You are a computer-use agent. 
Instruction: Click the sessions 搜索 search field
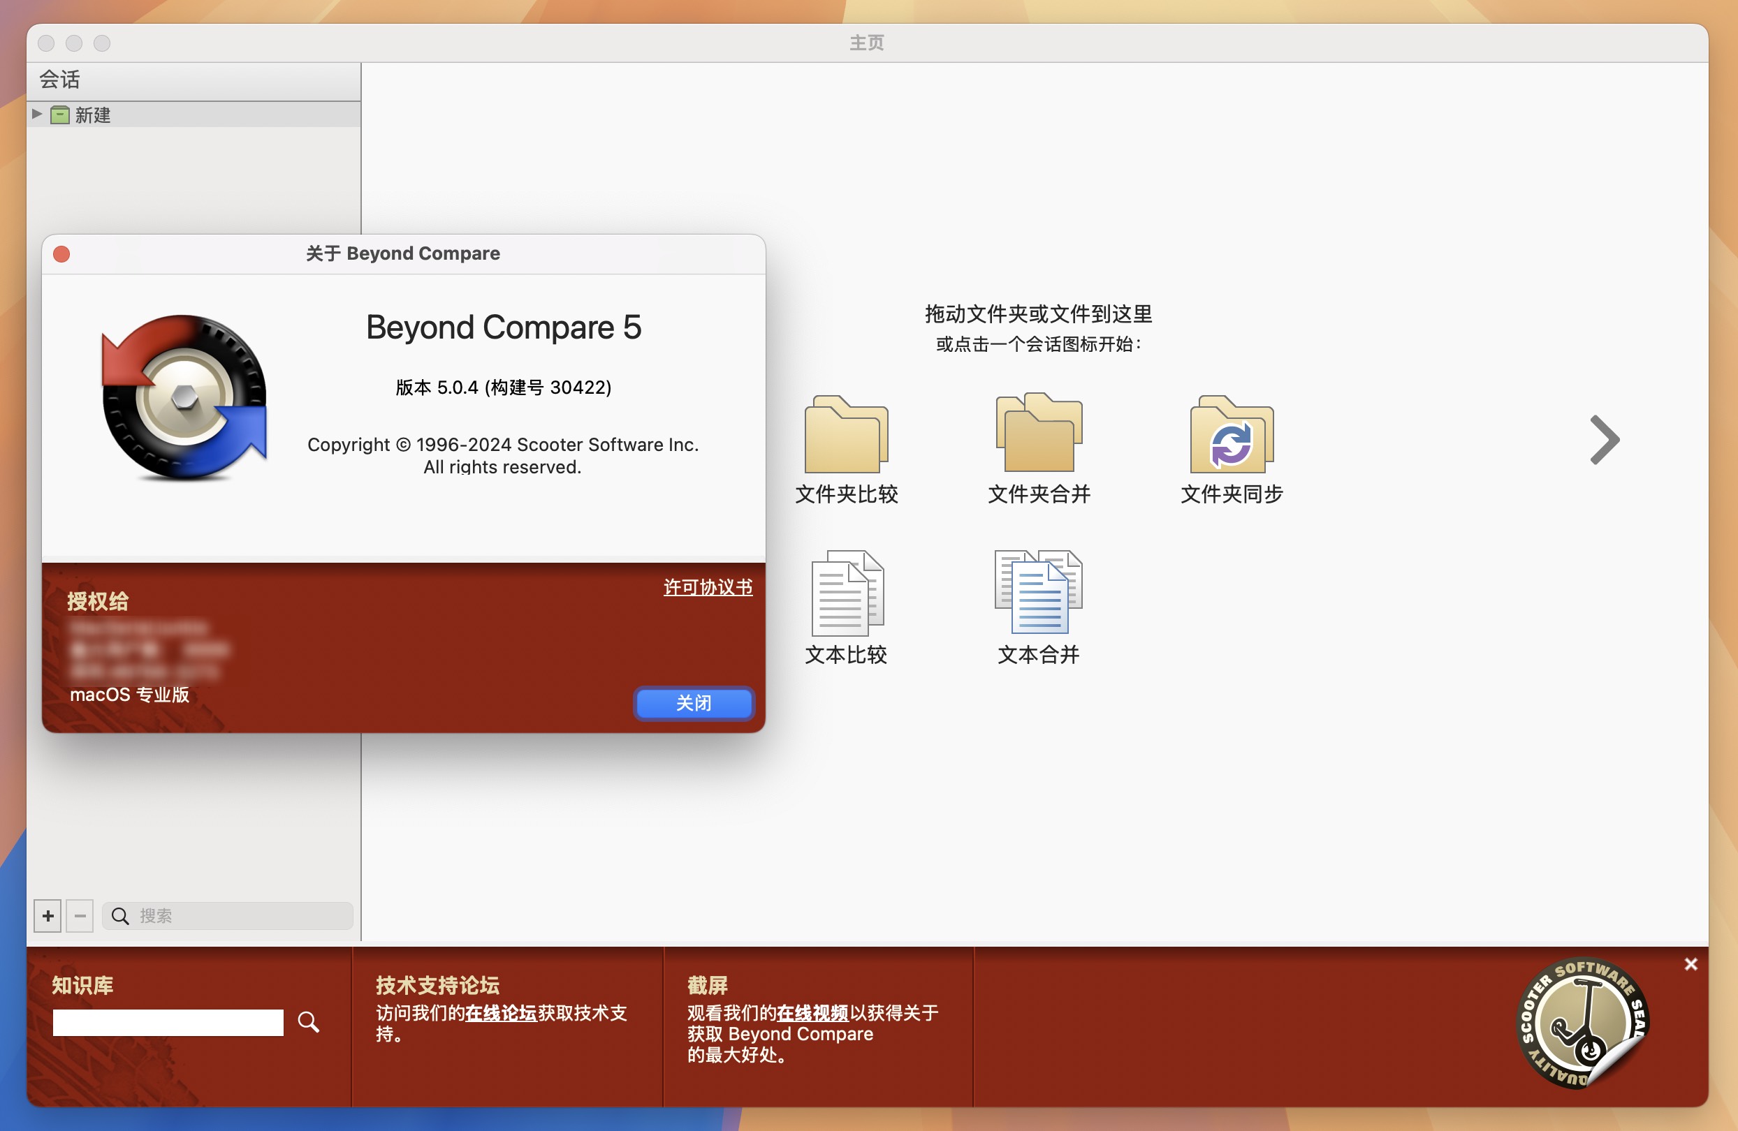227,916
